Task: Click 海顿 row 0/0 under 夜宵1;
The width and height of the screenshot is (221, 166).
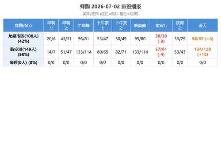Action: pos(161,62)
